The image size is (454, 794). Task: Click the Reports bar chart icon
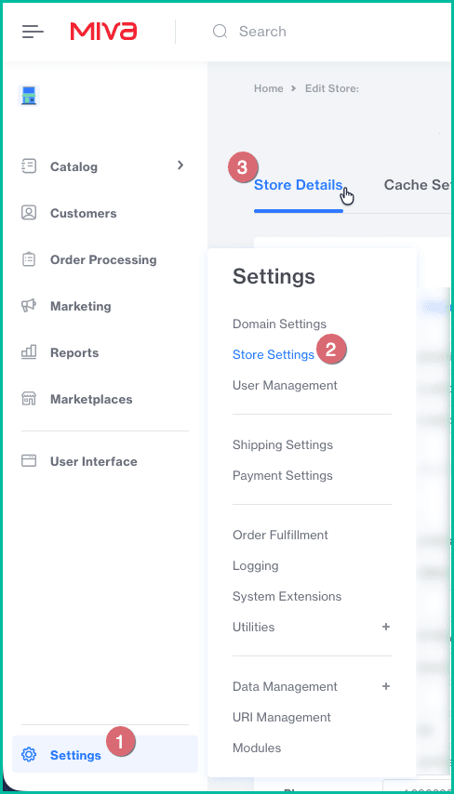[29, 352]
